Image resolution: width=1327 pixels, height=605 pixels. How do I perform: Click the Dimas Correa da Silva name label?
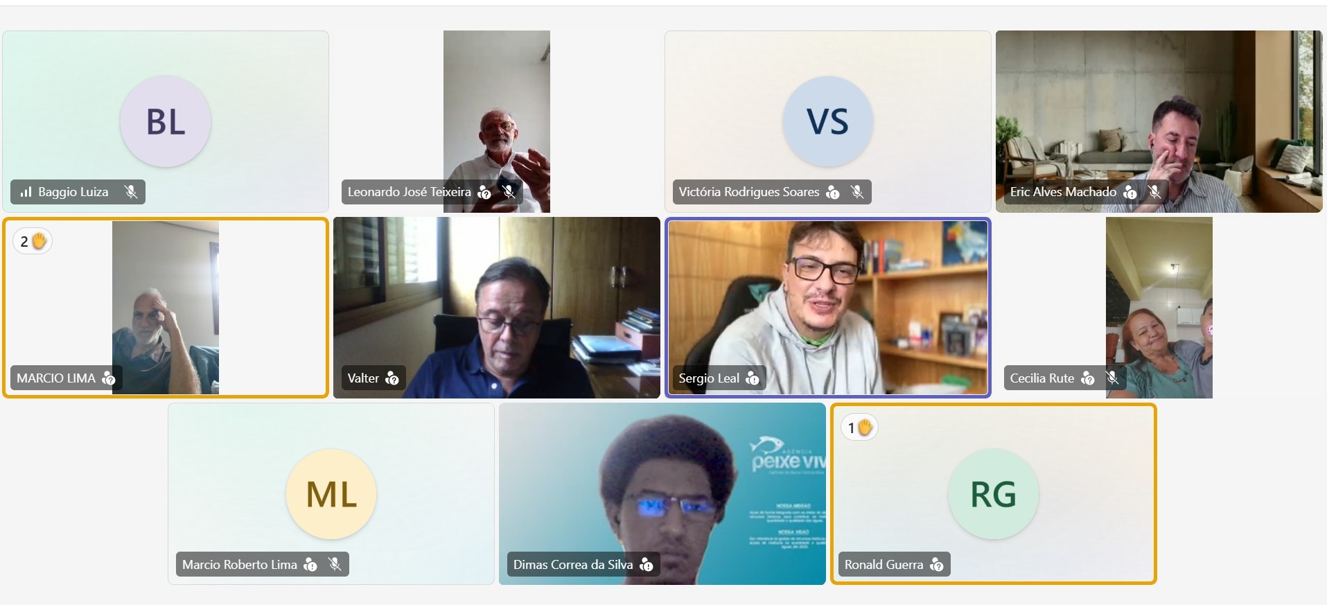[x=573, y=564]
